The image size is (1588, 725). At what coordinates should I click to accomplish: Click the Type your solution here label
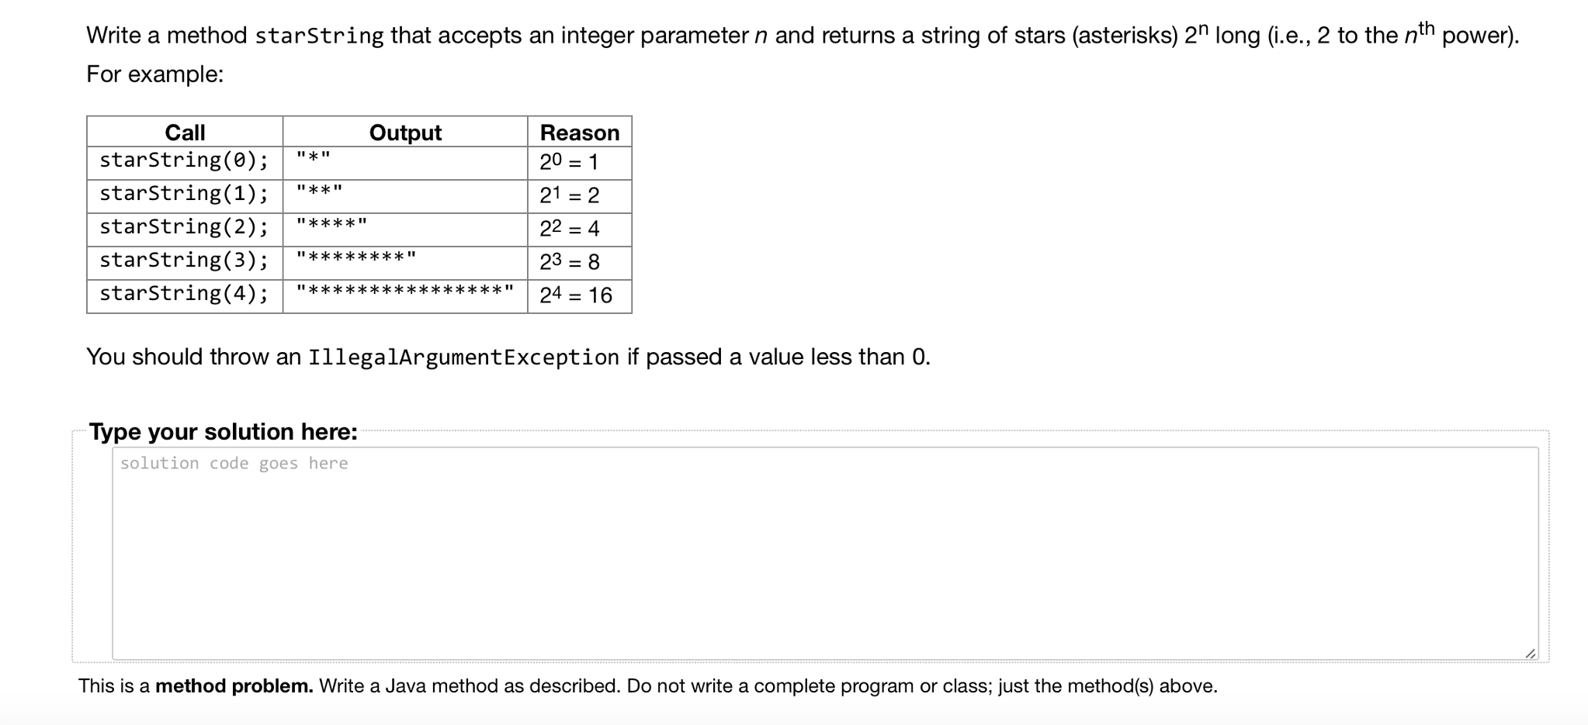click(x=222, y=432)
